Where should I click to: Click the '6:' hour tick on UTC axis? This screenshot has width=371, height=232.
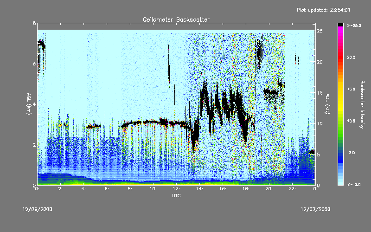(x=107, y=189)
